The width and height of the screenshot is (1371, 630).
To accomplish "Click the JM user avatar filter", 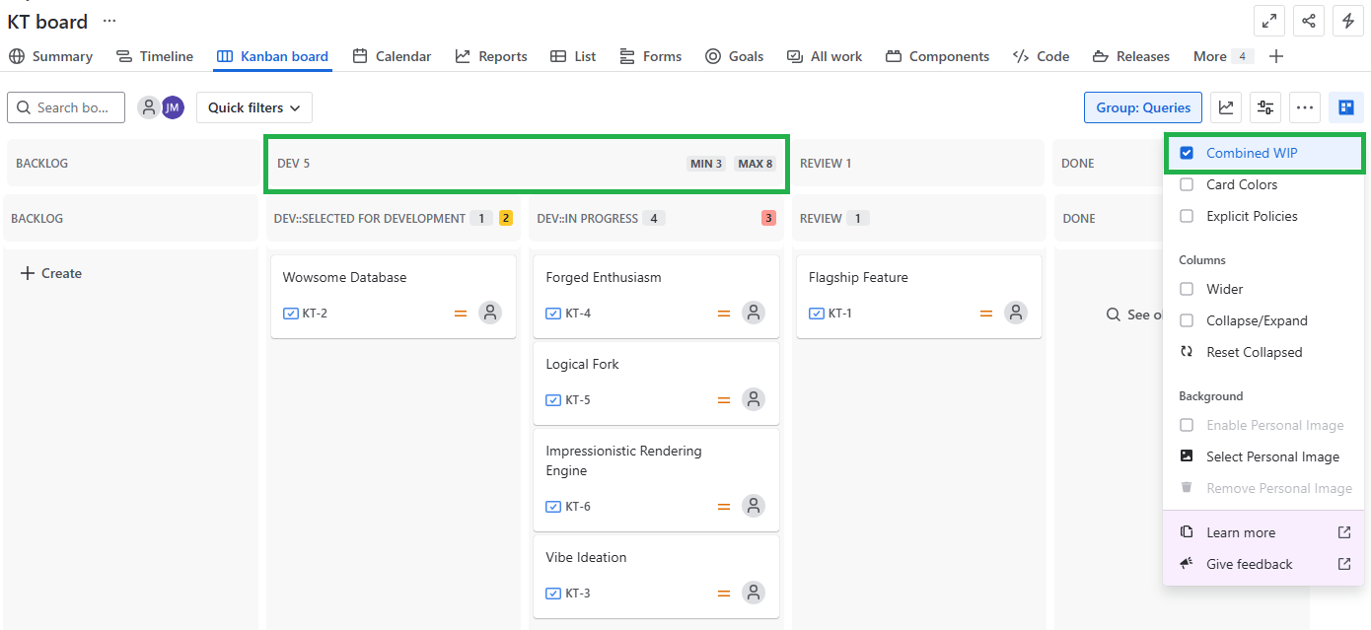I will click(173, 107).
